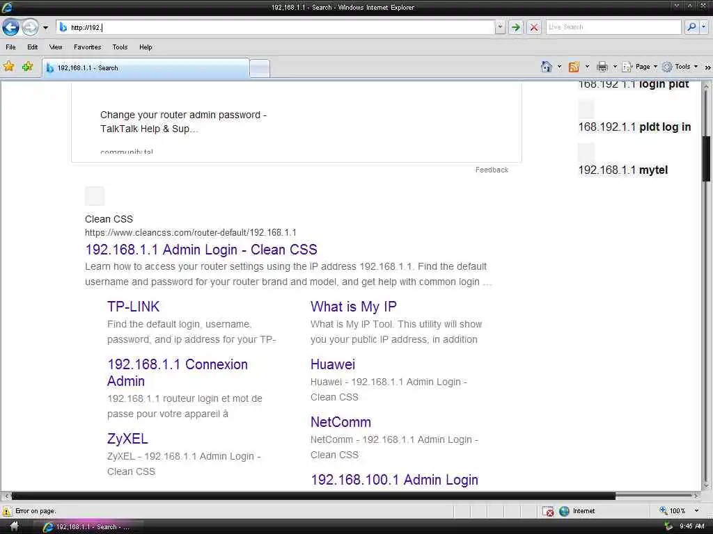Expand the Home button dropdown arrow
Image resolution: width=713 pixels, height=534 pixels.
click(x=559, y=67)
